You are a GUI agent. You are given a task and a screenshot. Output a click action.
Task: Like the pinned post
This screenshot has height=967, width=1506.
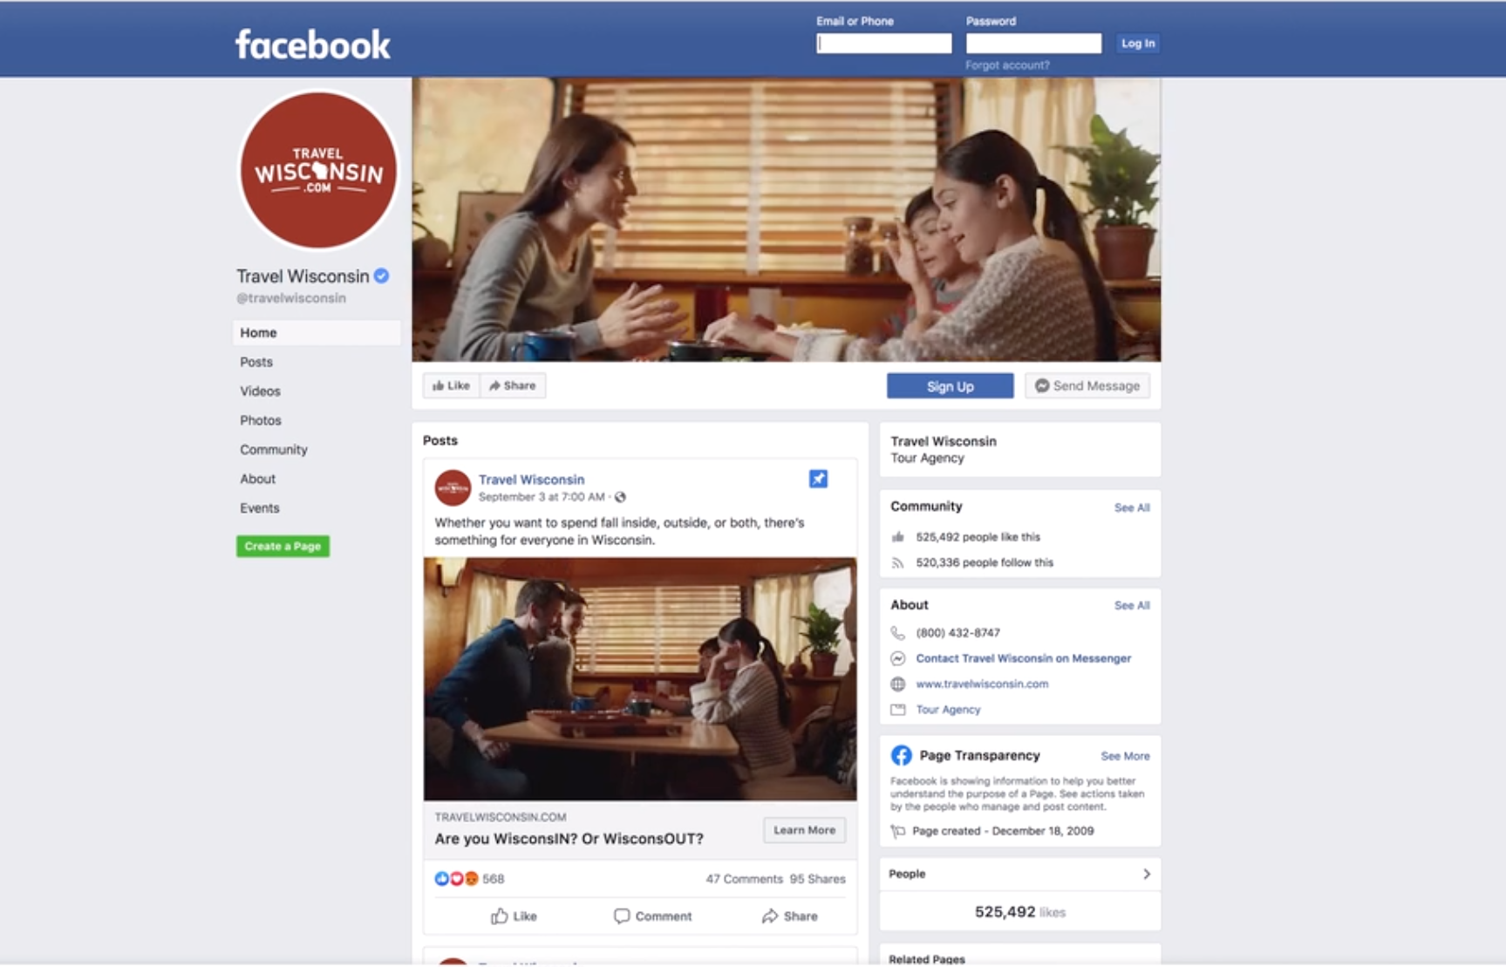point(514,916)
